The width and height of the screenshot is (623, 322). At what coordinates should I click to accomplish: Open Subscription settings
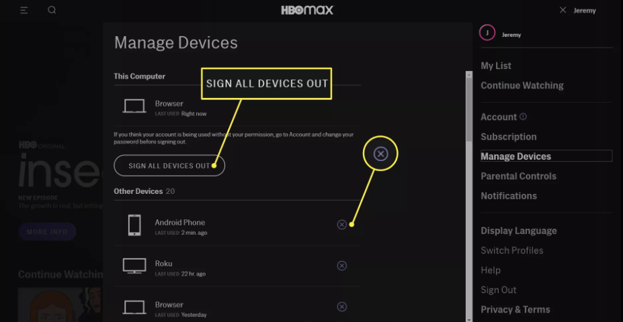pyautogui.click(x=509, y=137)
